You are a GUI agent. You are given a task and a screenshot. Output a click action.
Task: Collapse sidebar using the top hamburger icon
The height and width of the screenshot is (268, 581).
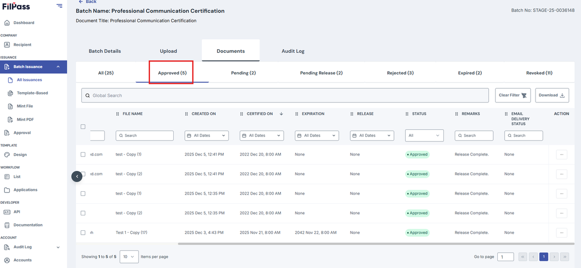click(59, 6)
